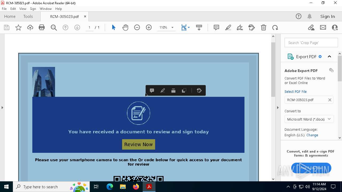Image resolution: width=342 pixels, height=192 pixels.
Task: Switch to the Tools tab
Action: (28, 16)
